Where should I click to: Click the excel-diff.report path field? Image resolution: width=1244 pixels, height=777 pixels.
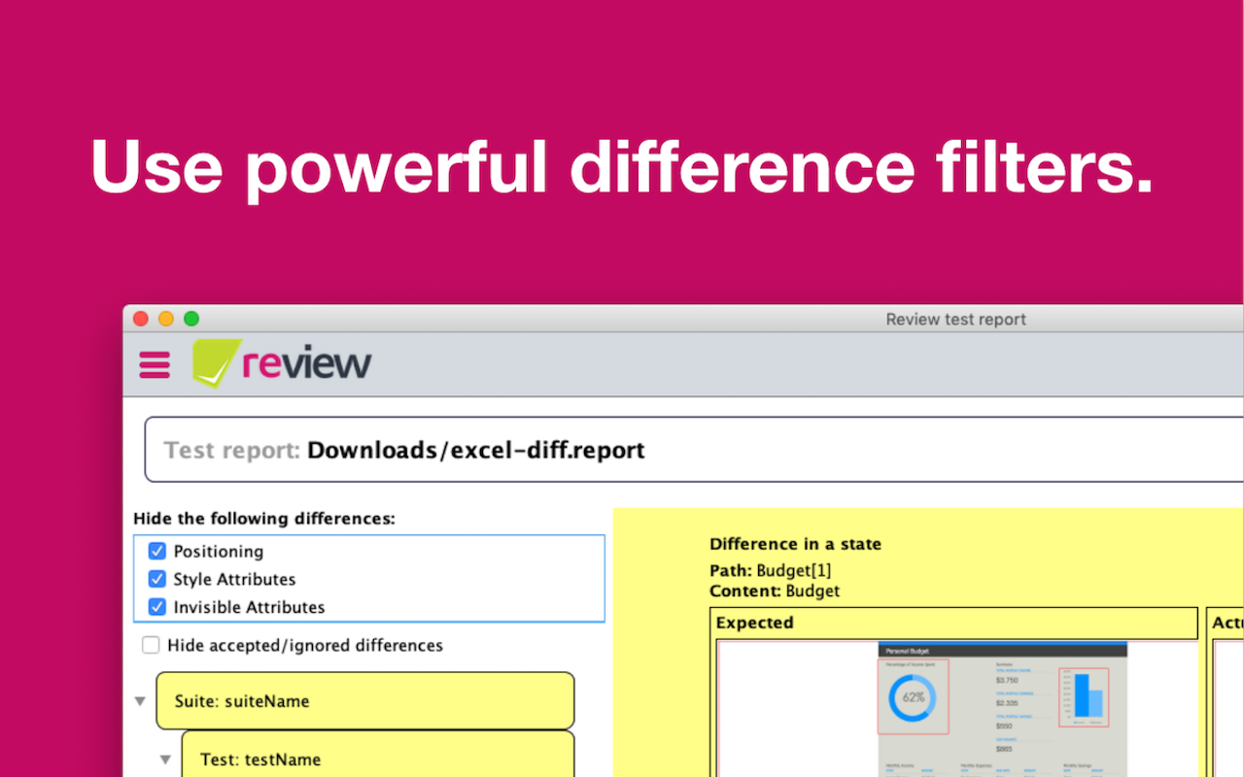pos(474,450)
